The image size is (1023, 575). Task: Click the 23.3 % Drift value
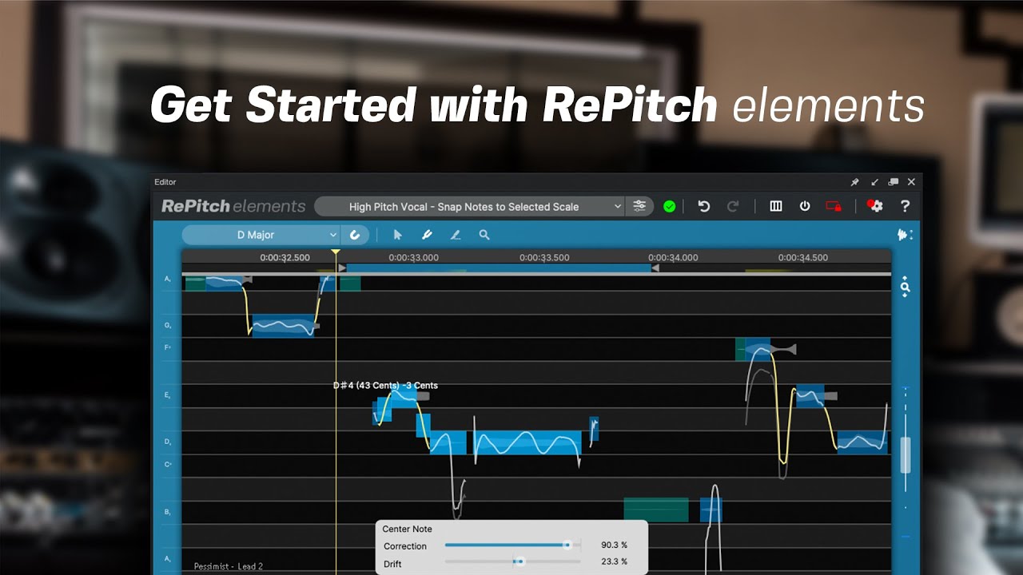pos(614,562)
